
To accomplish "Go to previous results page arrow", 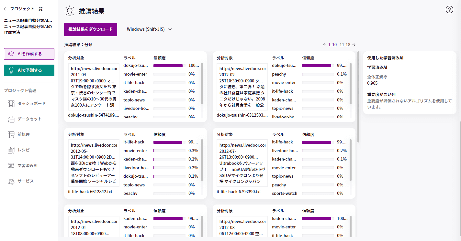I will (x=324, y=45).
